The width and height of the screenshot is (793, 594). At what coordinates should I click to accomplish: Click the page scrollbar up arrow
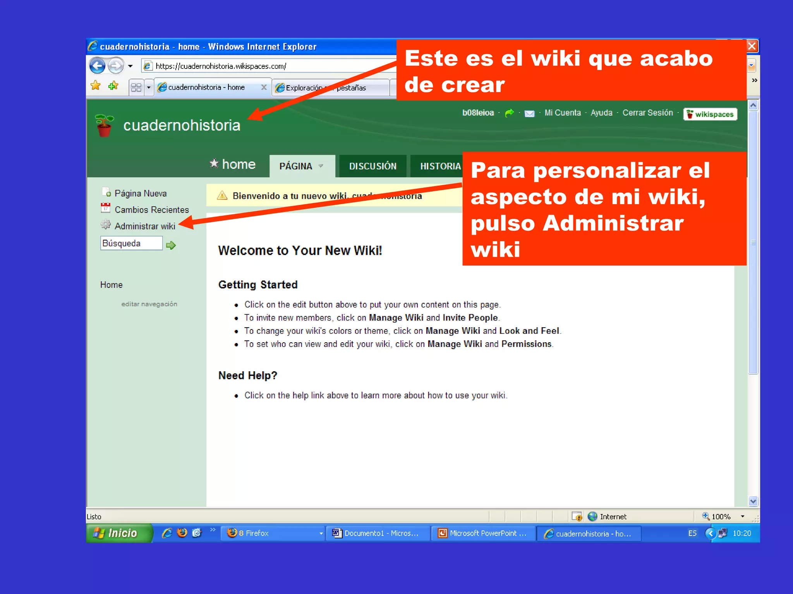click(x=753, y=105)
